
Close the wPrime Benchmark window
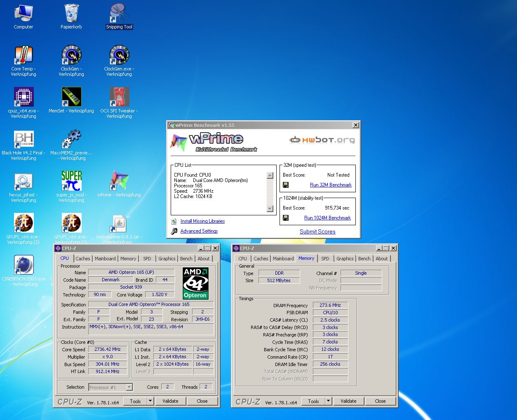(x=356, y=125)
